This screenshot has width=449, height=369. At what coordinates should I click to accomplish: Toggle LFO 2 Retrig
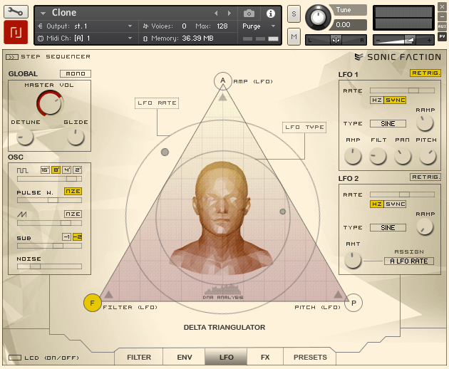(x=425, y=177)
